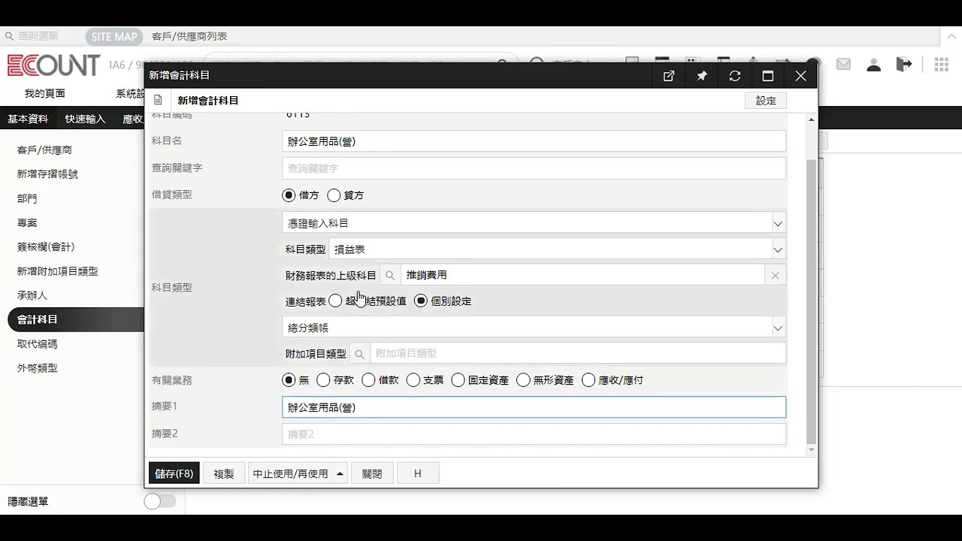Select 存款 for 有關業務
The height and width of the screenshot is (541, 962).
tap(323, 380)
